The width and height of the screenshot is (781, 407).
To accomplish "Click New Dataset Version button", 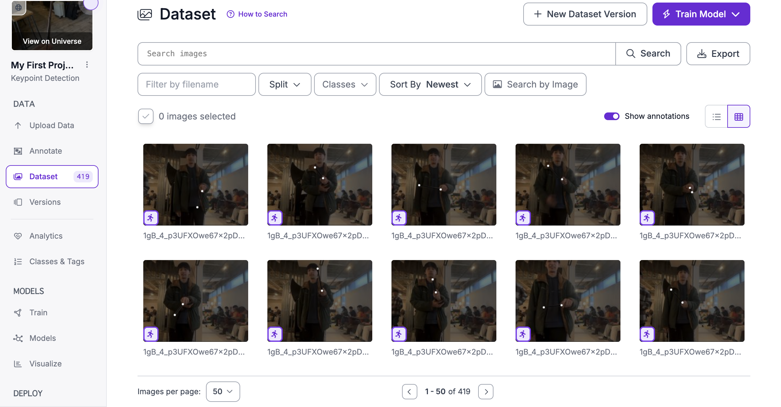I will 585,14.
